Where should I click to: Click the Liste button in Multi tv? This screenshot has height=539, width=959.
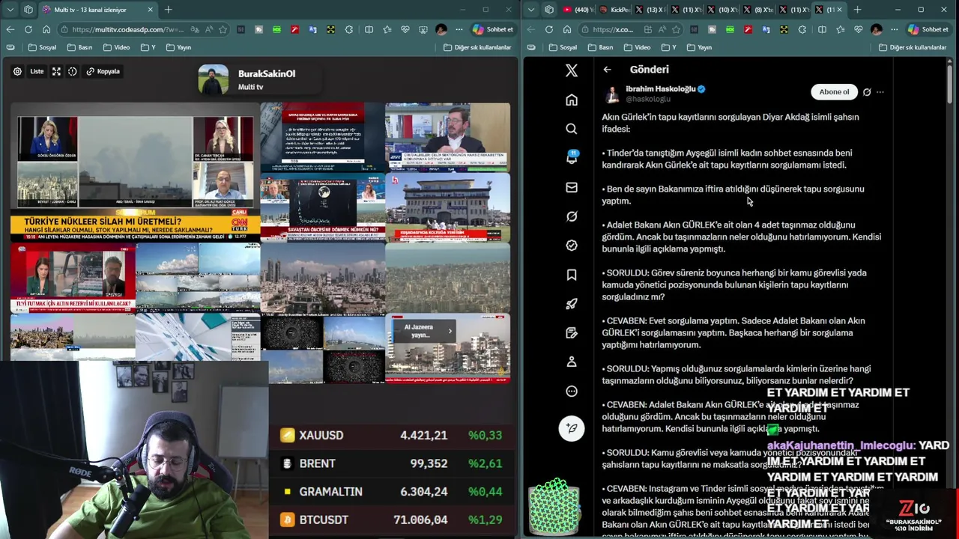37,71
